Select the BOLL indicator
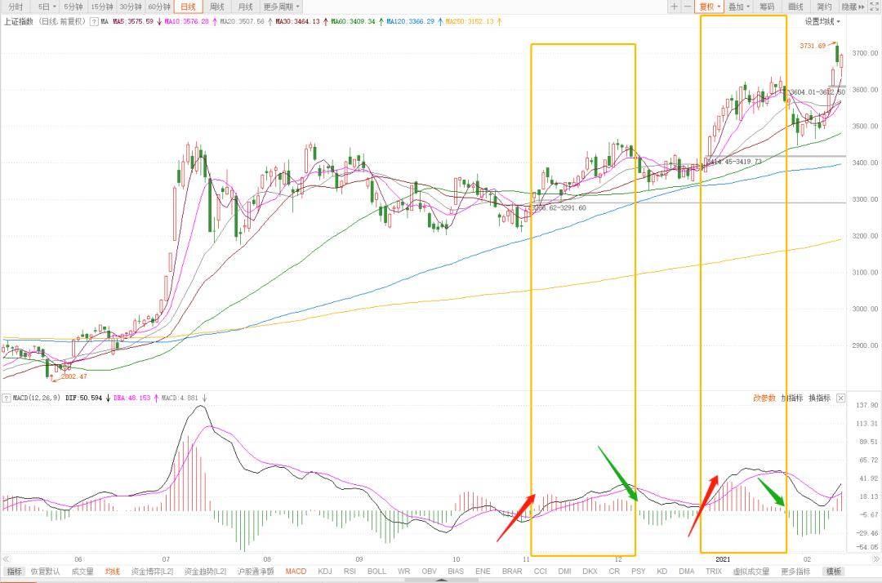This screenshot has width=882, height=583. click(376, 572)
